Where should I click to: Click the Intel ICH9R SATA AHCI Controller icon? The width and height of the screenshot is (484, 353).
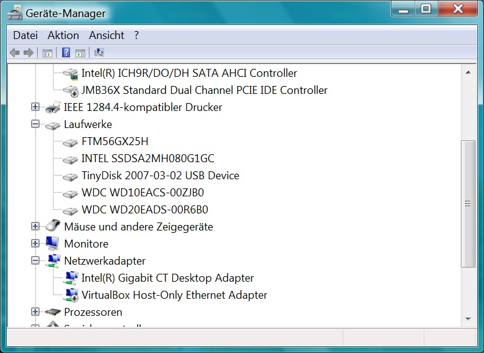click(71, 74)
